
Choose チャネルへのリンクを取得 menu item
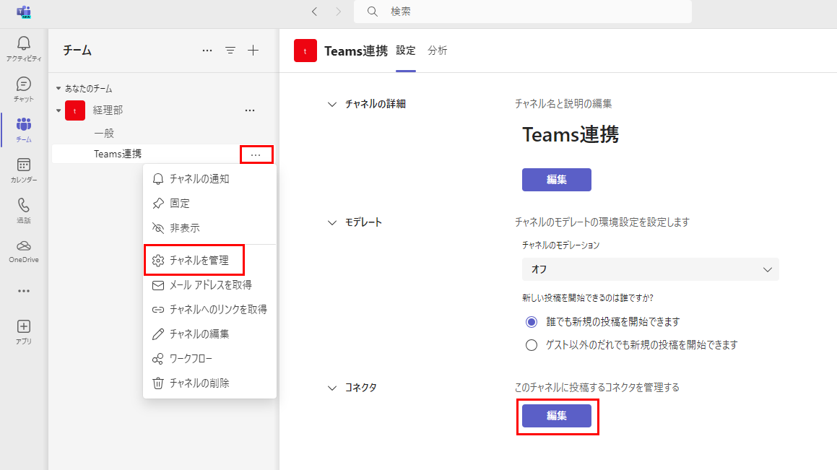pyautogui.click(x=209, y=310)
